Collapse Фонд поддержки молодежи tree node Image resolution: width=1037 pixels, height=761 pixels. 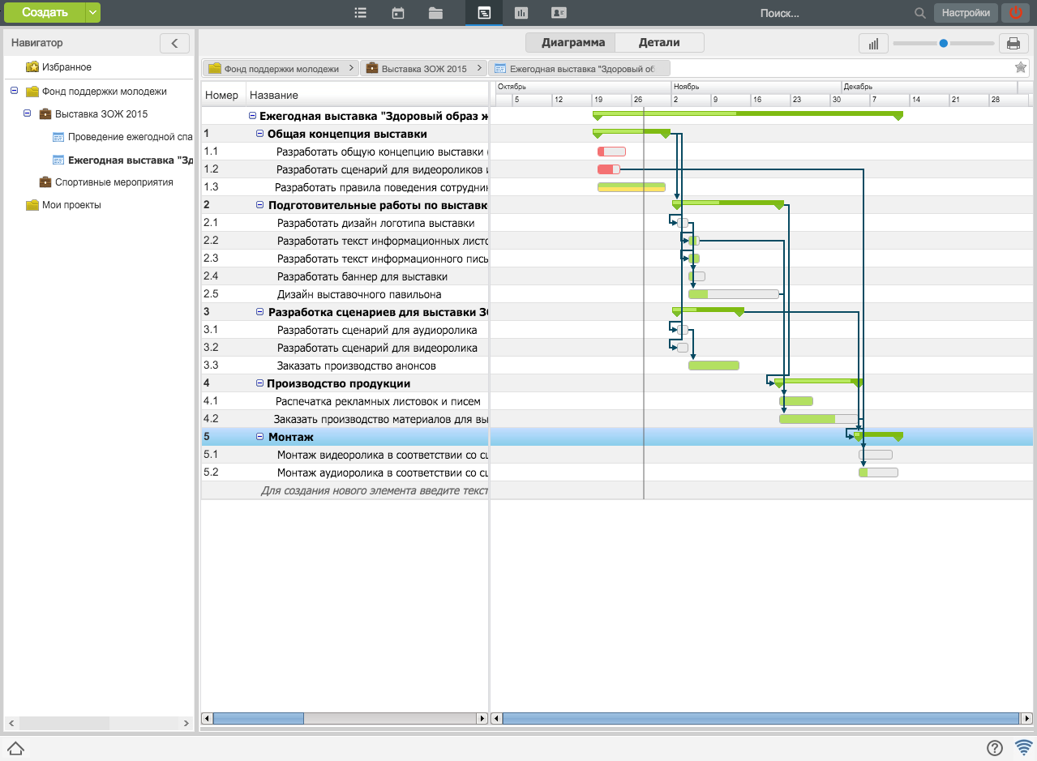pyautogui.click(x=14, y=91)
